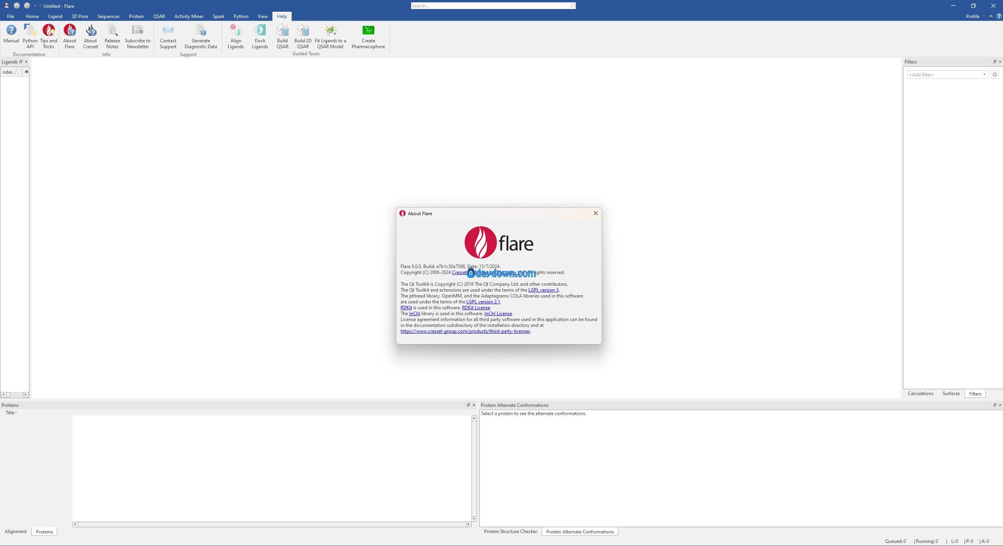Image resolution: width=1003 pixels, height=546 pixels.
Task: Open the Spark ribbon tab
Action: tap(218, 16)
